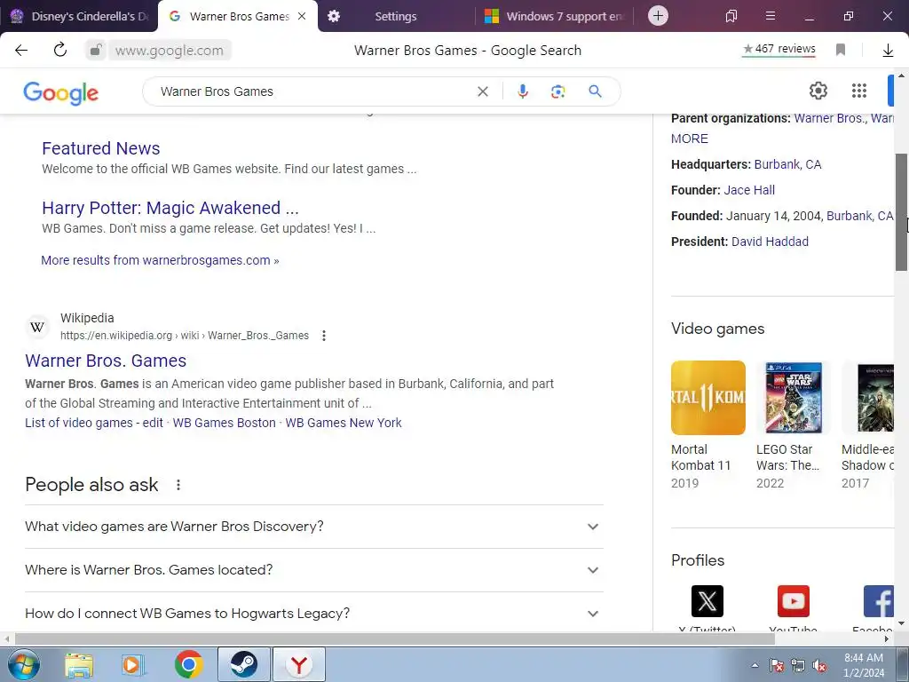Open downloads with the download arrow icon
This screenshot has width=909, height=682.
pos(888,50)
